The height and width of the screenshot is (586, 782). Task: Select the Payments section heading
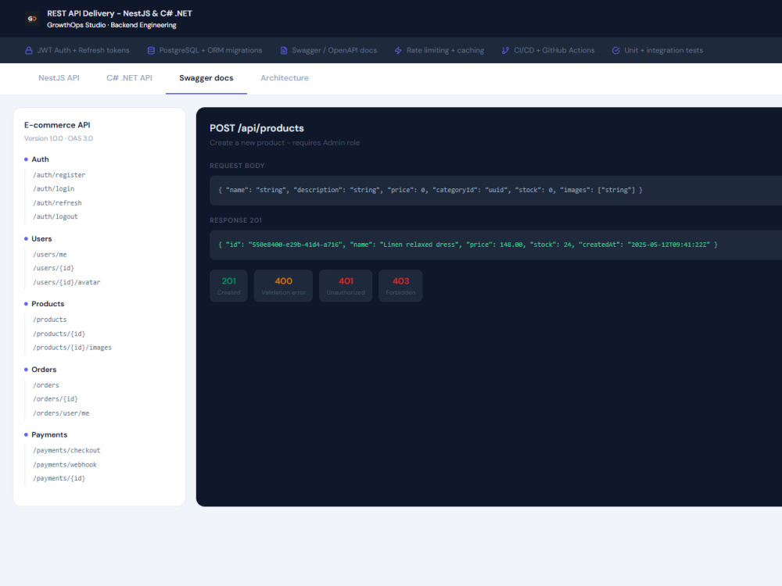click(48, 435)
